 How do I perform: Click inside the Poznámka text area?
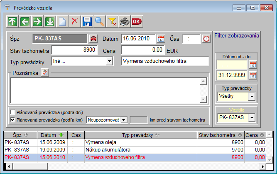coord(105,90)
